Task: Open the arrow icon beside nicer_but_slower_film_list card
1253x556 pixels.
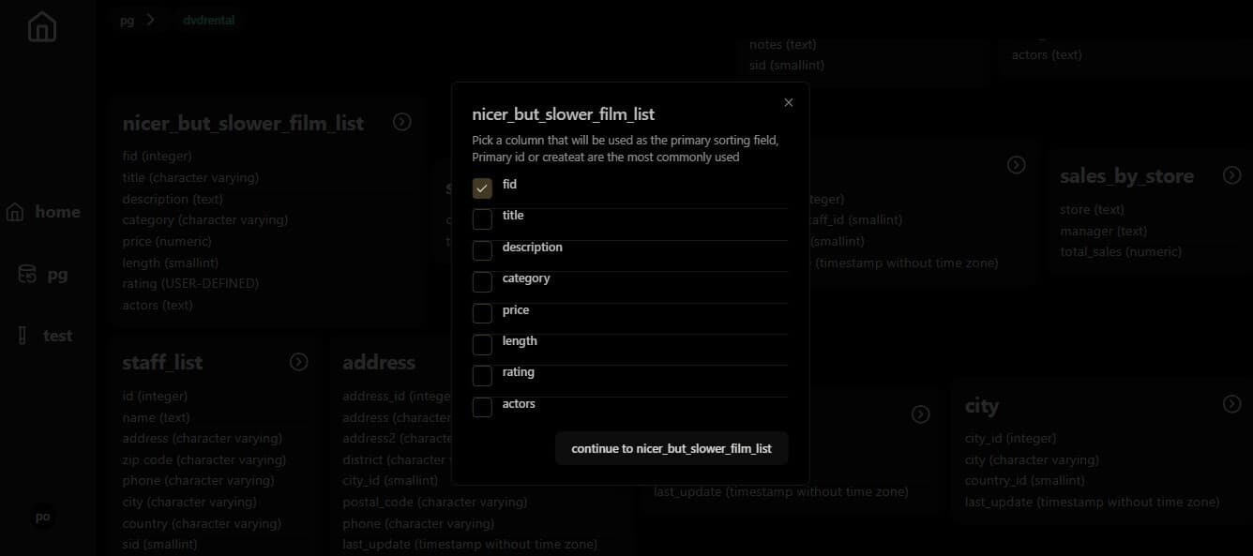Action: [x=402, y=122]
